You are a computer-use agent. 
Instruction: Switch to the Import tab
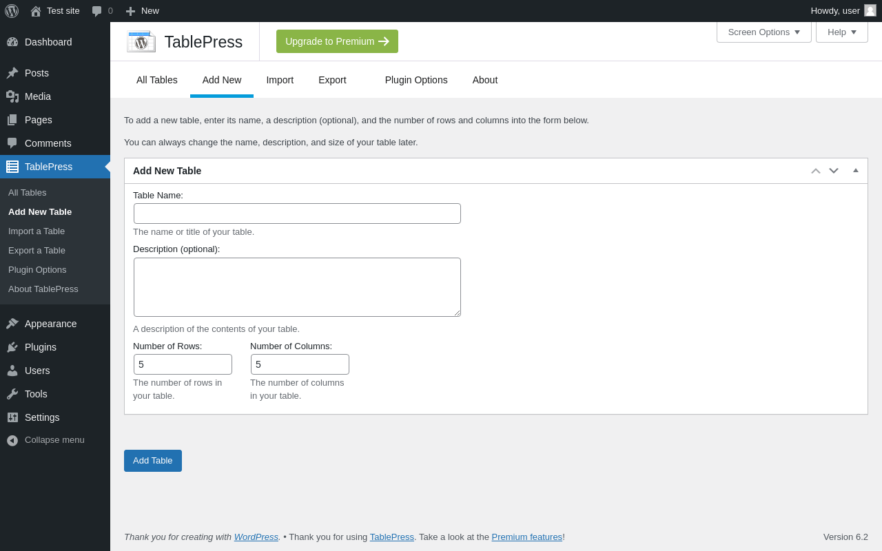pyautogui.click(x=280, y=80)
